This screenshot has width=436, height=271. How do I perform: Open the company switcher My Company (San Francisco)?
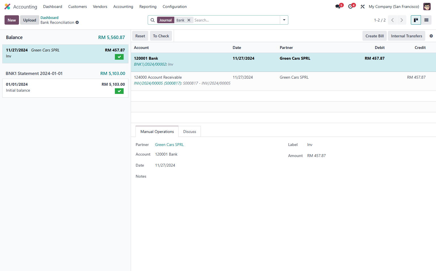tap(394, 7)
